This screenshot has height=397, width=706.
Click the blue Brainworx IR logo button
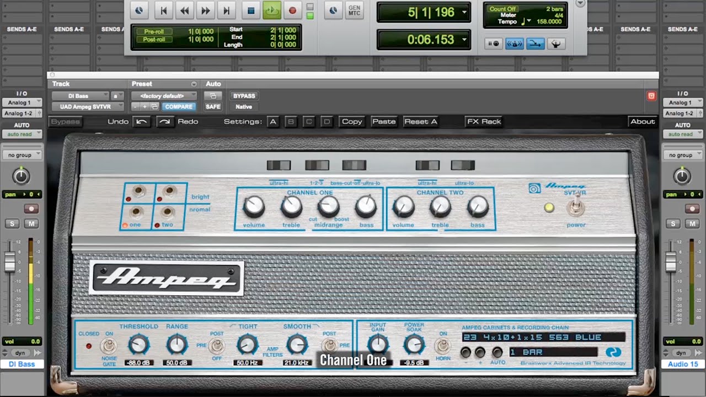click(x=613, y=352)
